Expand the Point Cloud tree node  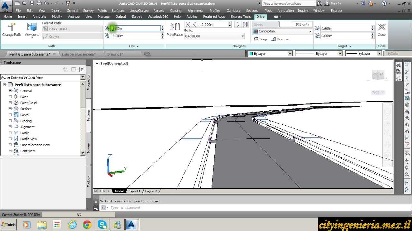coord(10,103)
